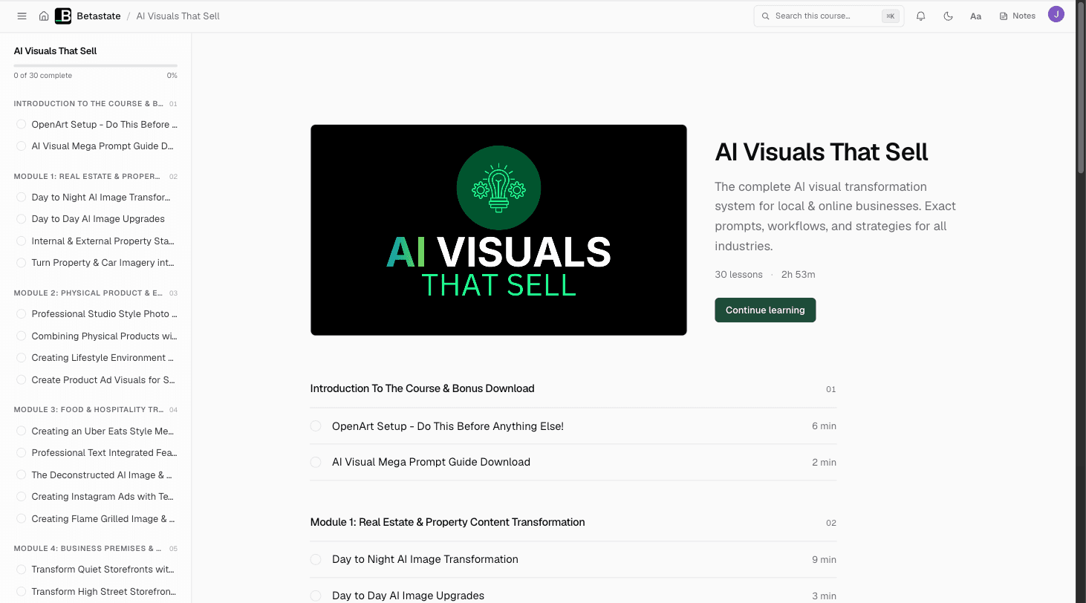The width and height of the screenshot is (1086, 603).
Task: Open the Aa font settings
Action: 976,16
